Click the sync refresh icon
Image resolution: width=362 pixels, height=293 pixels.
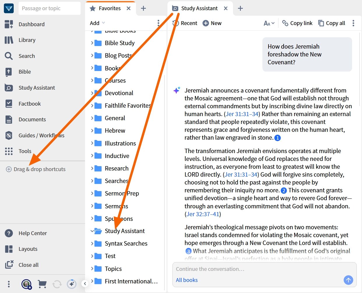click(57, 284)
